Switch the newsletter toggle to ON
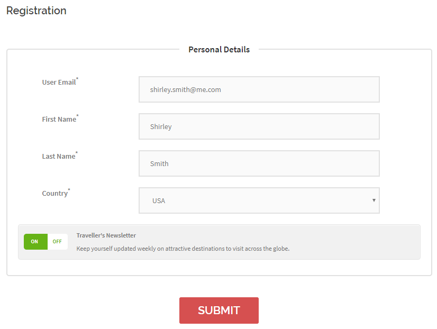437x329 pixels. tap(35, 242)
